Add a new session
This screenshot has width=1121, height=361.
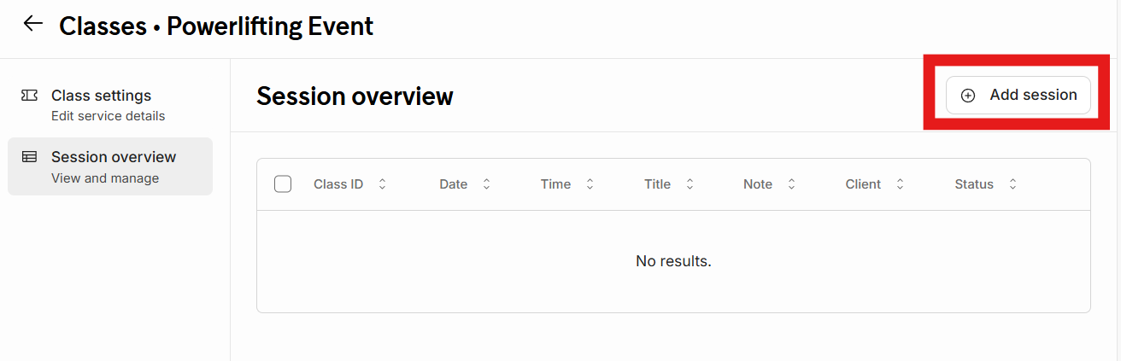(1018, 96)
